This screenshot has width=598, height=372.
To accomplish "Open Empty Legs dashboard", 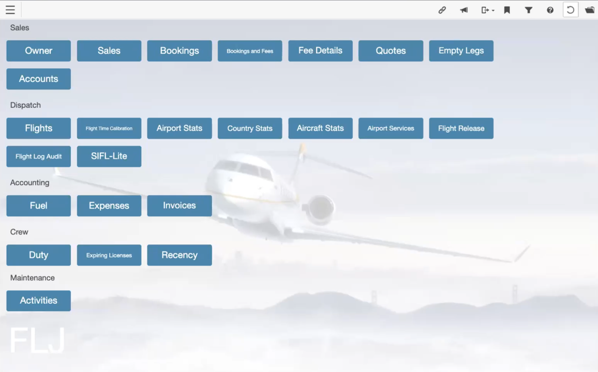I will [x=461, y=51].
